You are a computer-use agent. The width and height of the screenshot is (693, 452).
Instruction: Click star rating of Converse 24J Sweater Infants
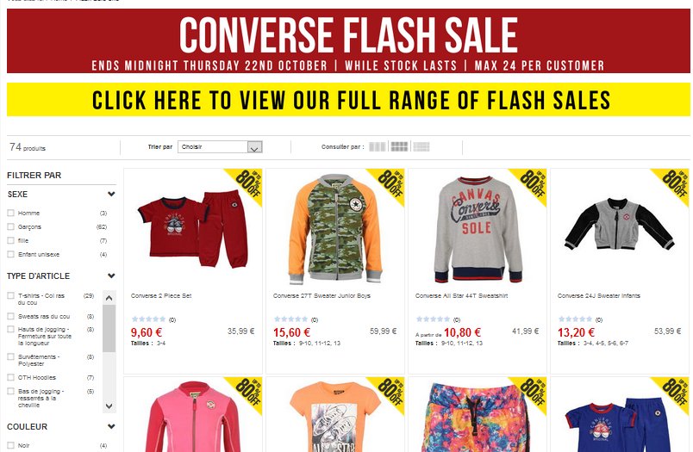coord(575,319)
